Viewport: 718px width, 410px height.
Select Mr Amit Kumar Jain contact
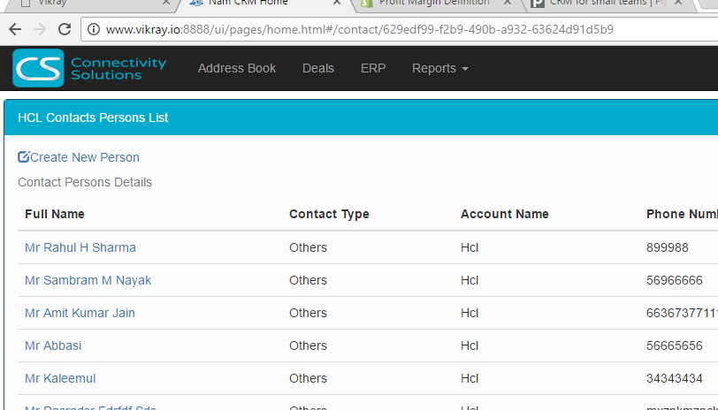(x=80, y=313)
